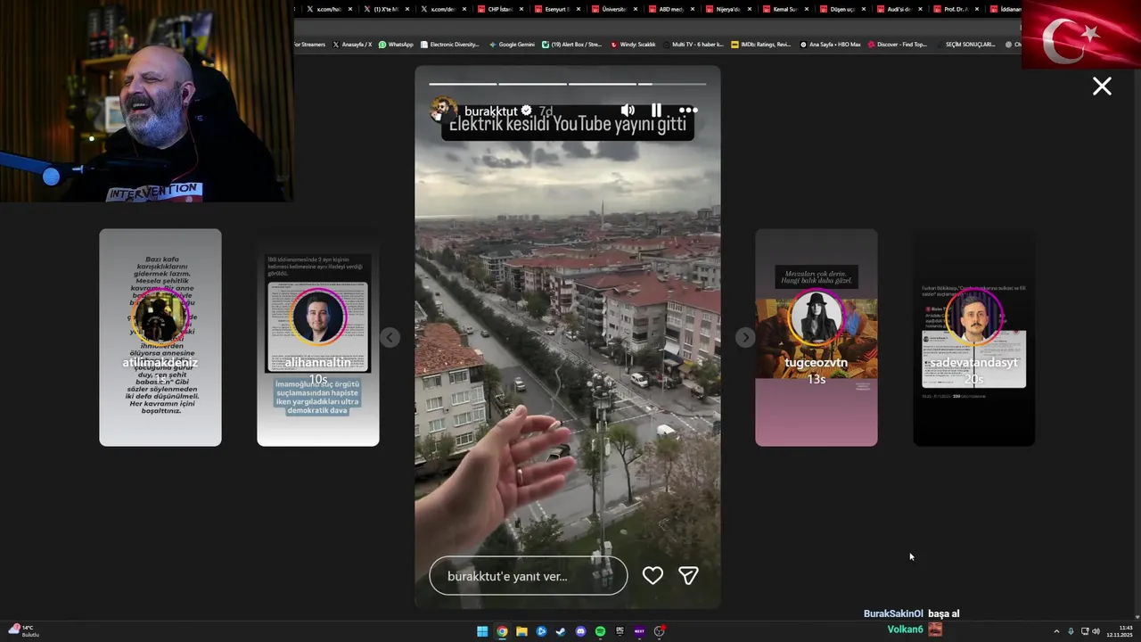
Task: Switch to the Prof. Dr. browser tab
Action: tap(956, 9)
